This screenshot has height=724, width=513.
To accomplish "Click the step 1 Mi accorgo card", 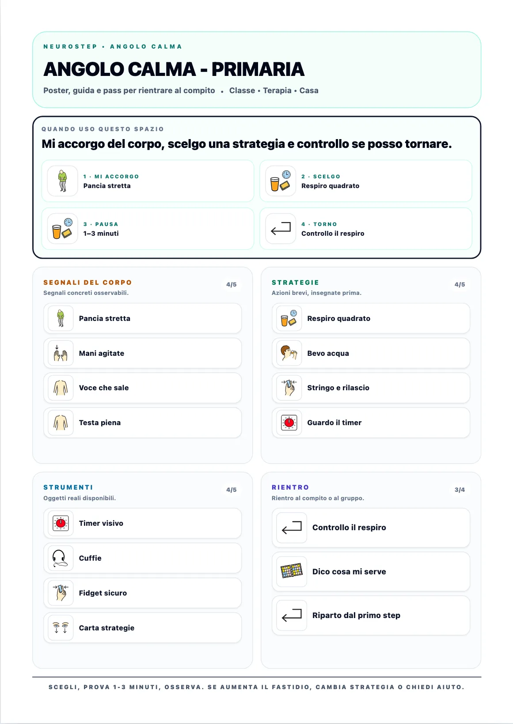I will tap(148, 181).
